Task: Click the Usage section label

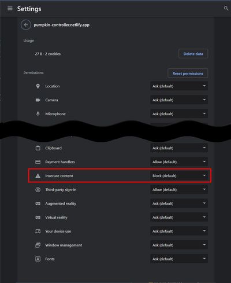Action: pos(28,41)
